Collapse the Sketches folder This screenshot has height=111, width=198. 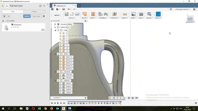(55, 80)
